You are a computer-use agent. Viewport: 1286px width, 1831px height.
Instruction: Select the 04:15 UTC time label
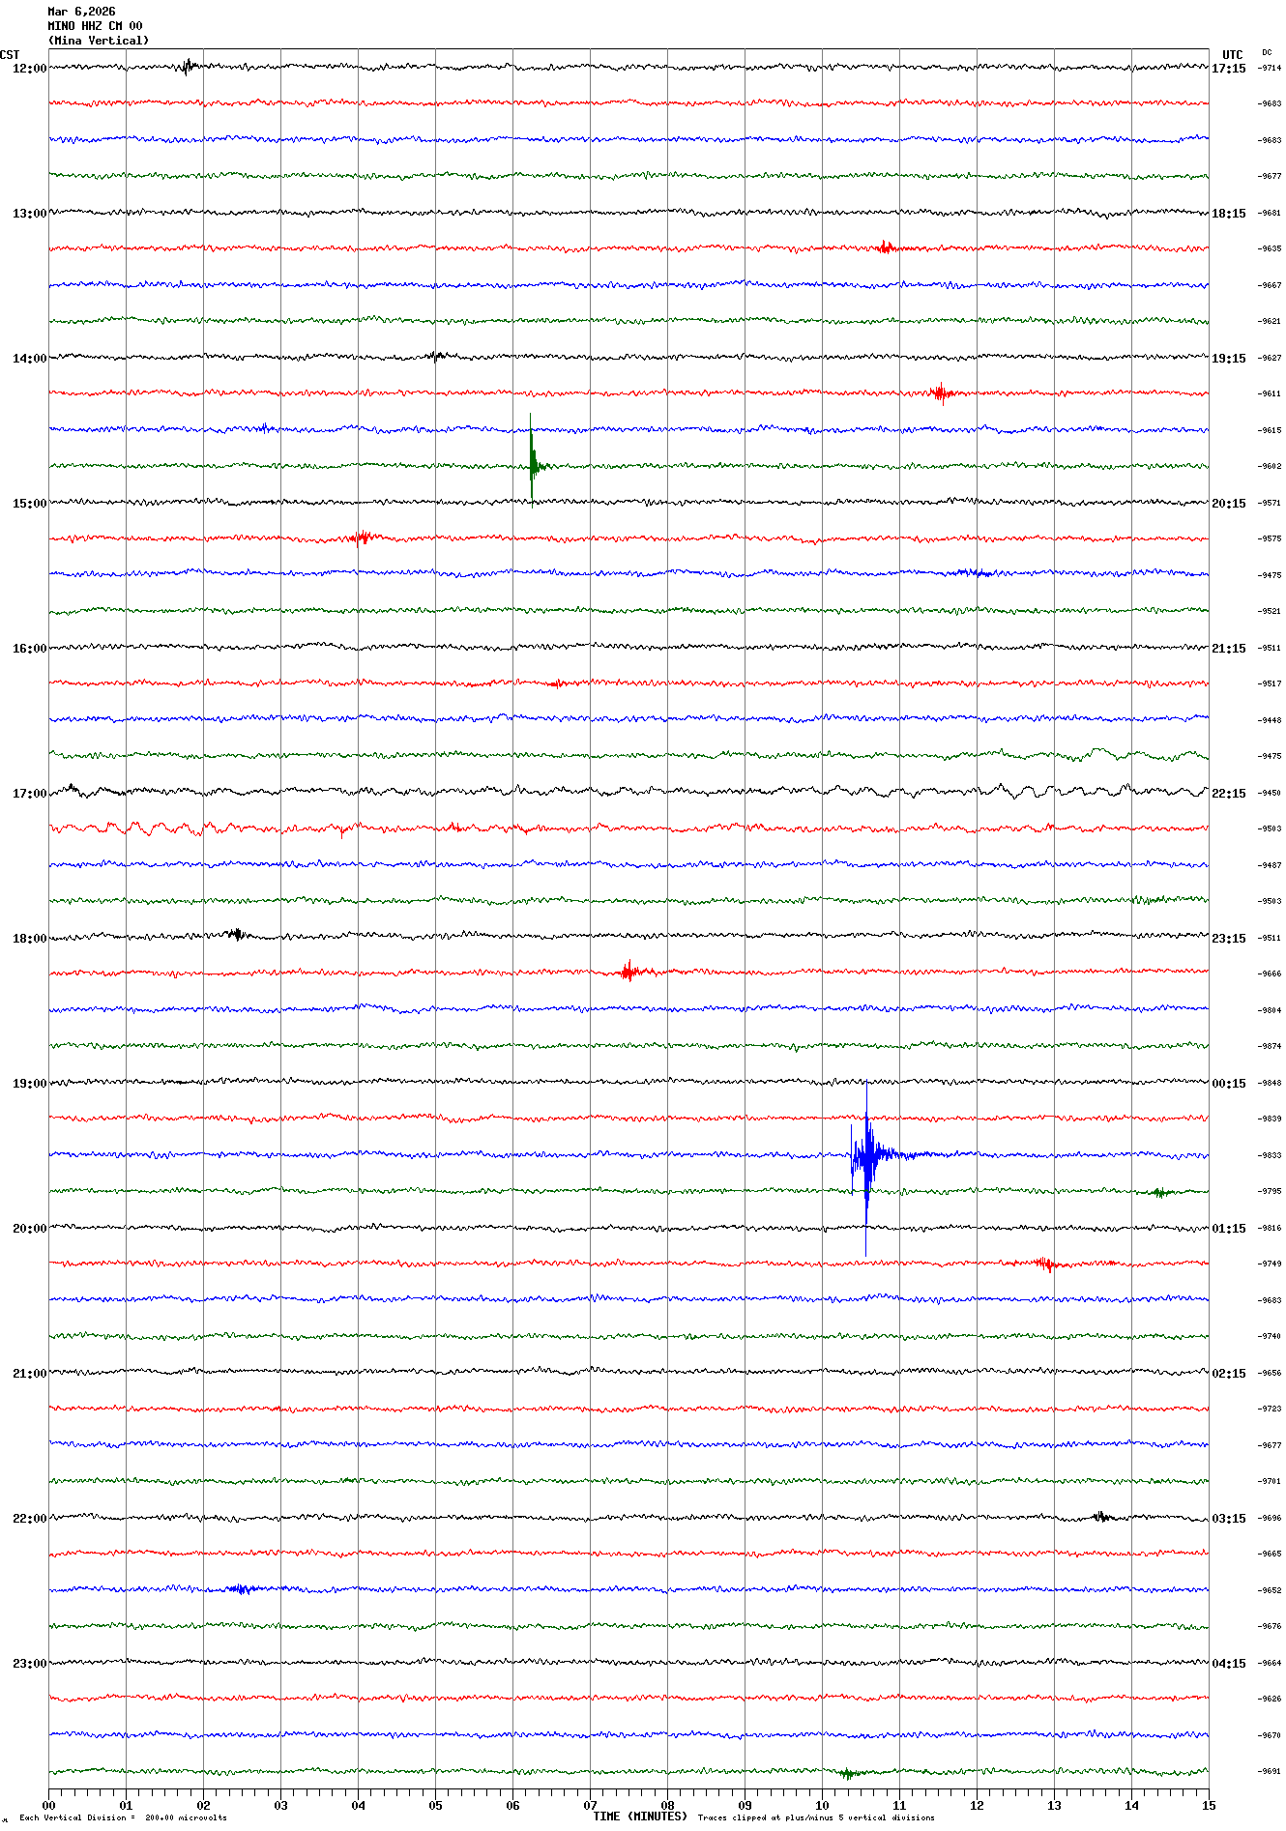click(x=1228, y=1664)
